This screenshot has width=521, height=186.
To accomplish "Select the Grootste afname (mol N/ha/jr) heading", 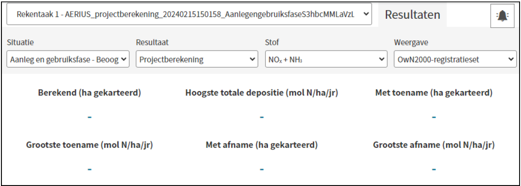I will pos(434,145).
